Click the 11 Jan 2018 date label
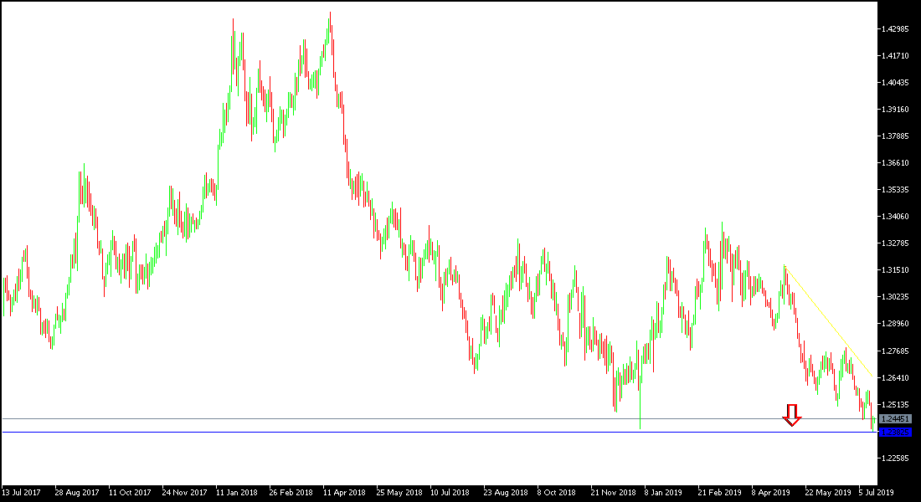This screenshot has height=502, width=921. (x=237, y=493)
